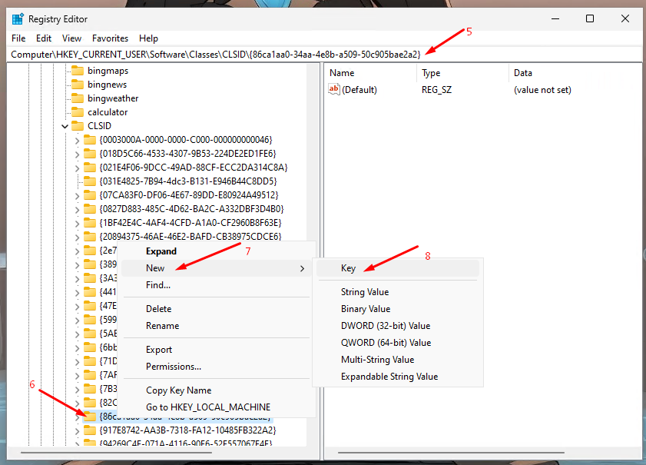Click the Registry Editor app icon in title bar
This screenshot has width=646, height=465.
17,18
